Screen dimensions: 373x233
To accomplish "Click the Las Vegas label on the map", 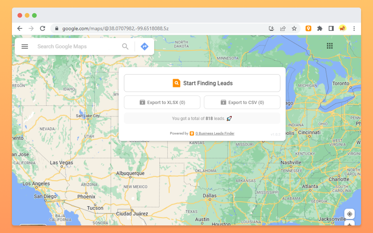I will pos(61,163).
